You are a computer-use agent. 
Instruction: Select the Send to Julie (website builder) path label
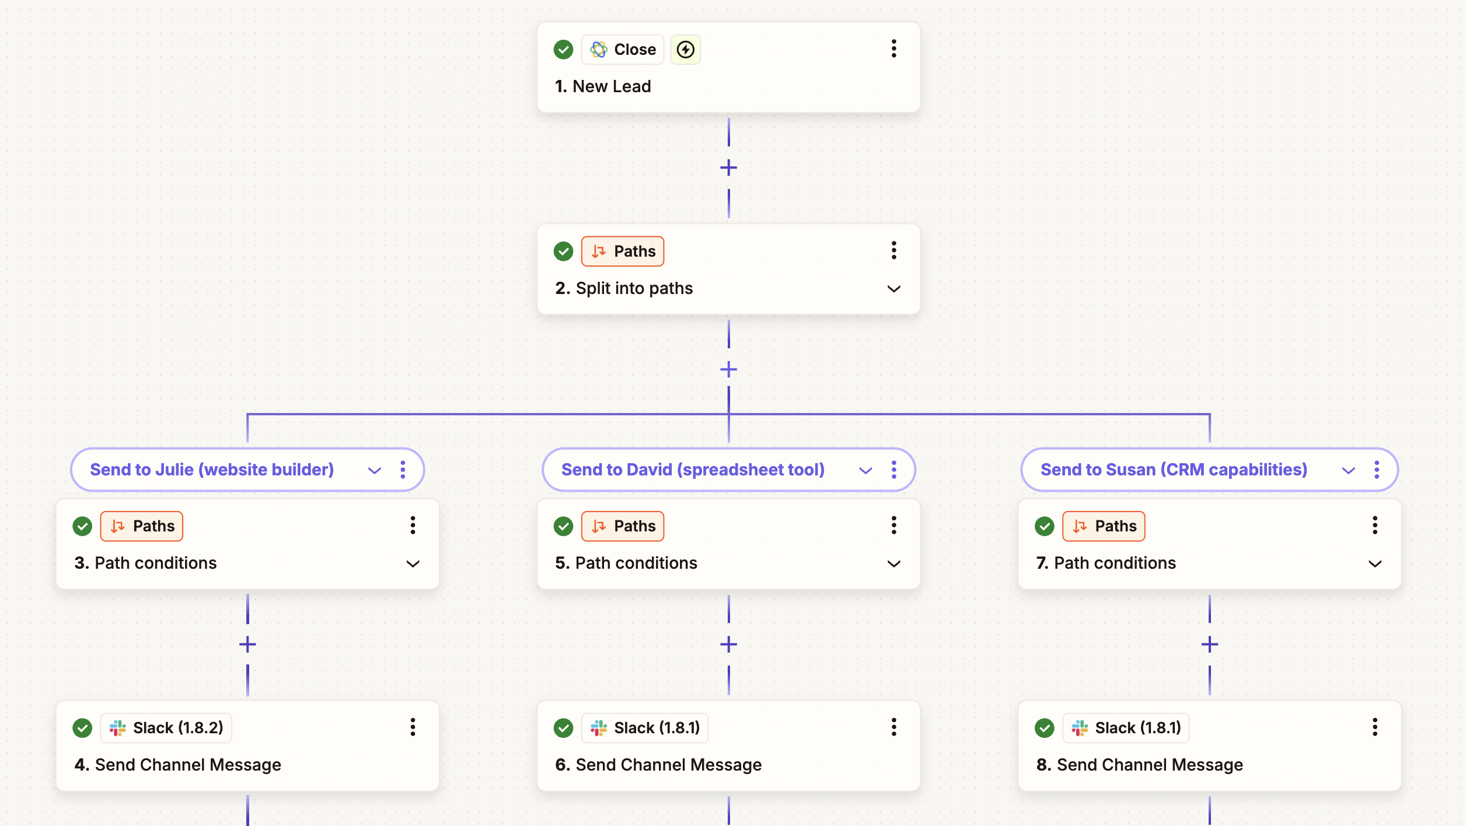click(212, 470)
